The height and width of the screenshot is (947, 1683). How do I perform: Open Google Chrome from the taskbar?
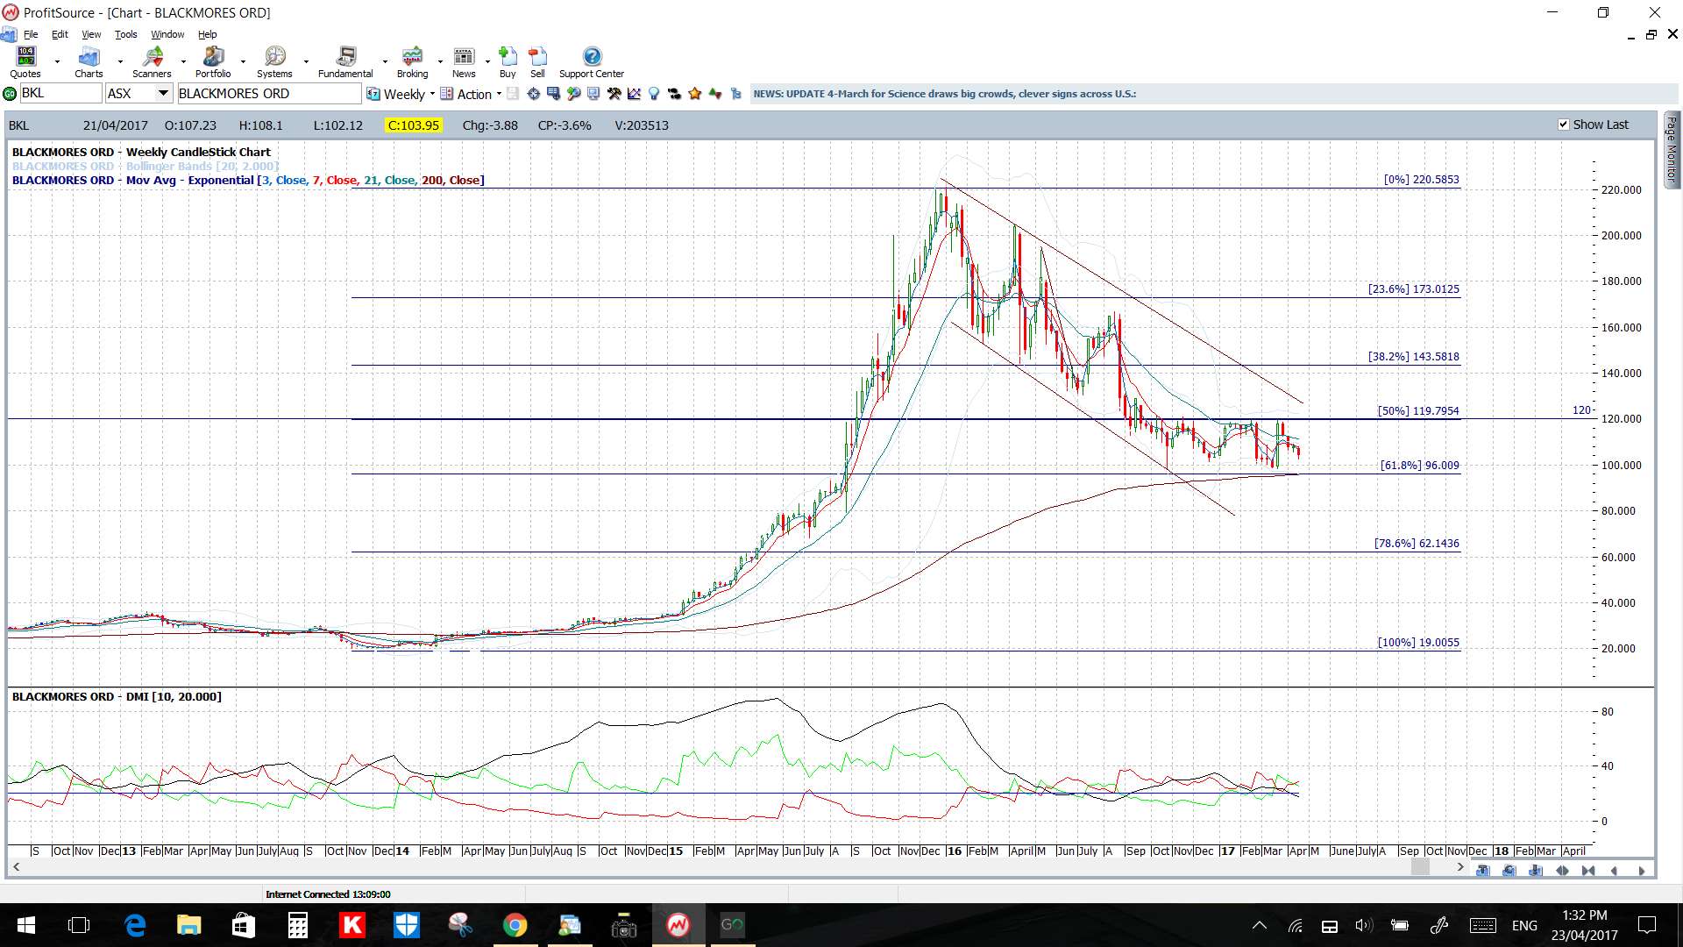click(x=515, y=925)
